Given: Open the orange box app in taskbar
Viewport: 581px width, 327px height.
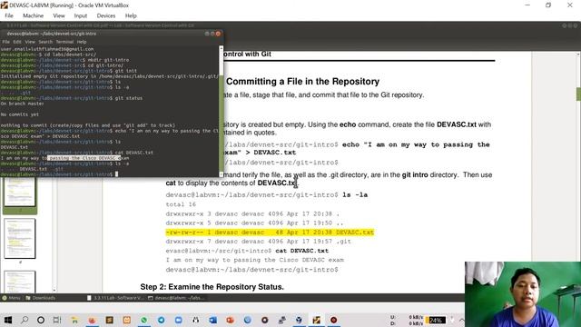Looking at the screenshot, I should pyautogui.click(x=127, y=320).
